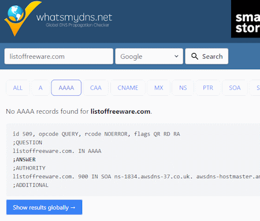Viewport: 260px width, 221px height.
Task: Switch to the CNAME record tab
Action: 128,88
